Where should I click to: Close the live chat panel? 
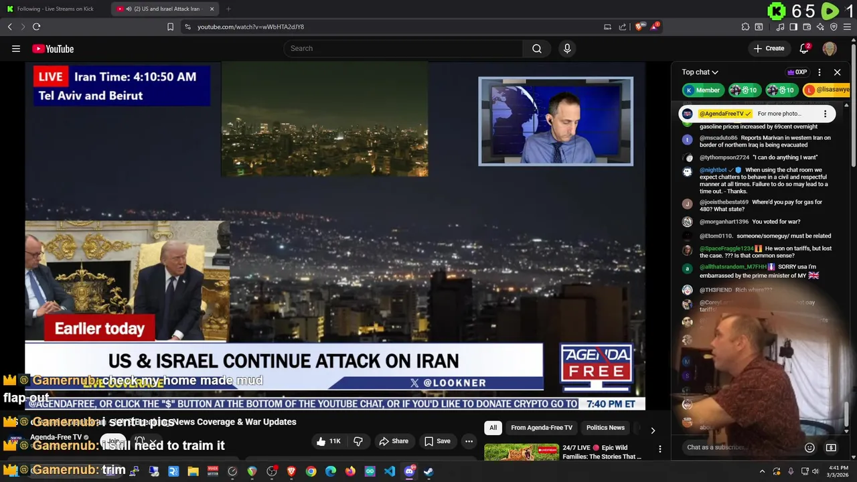837,72
